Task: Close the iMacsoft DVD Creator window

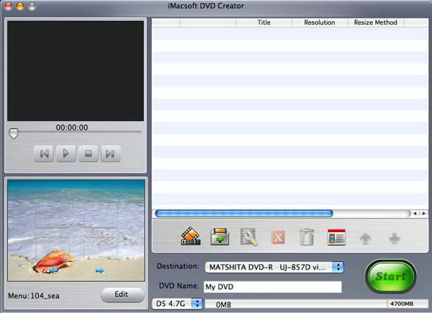Action: [9, 6]
